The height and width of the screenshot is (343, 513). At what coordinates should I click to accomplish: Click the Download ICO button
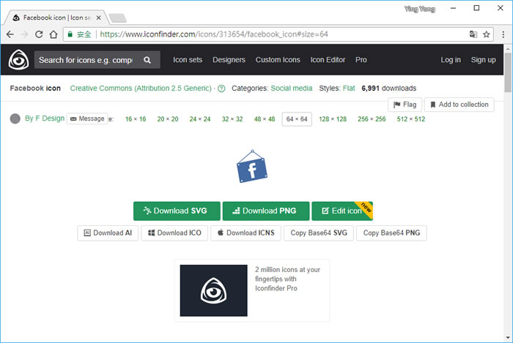(174, 233)
